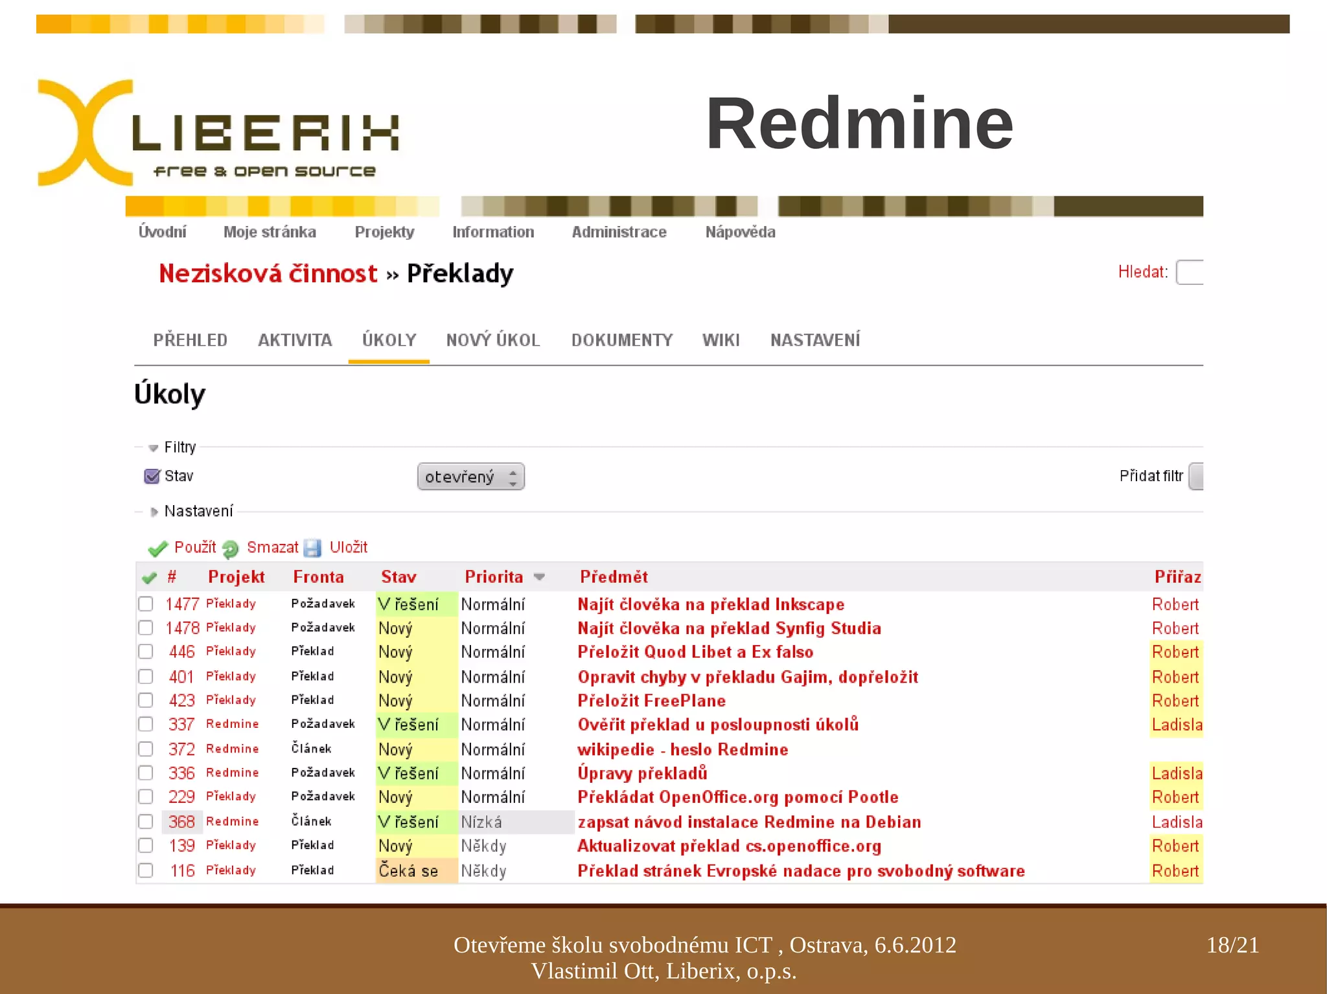Click the Smazat refresh icon

coord(230,549)
